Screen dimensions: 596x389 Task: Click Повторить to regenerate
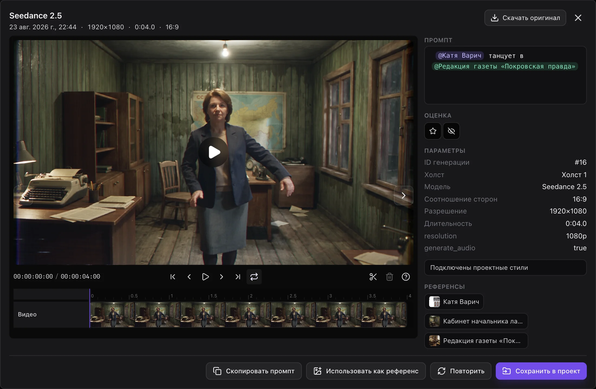(x=461, y=371)
